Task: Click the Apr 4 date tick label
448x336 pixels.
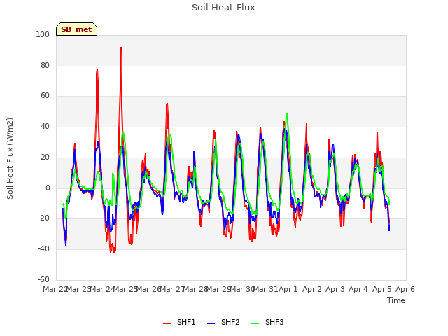Action: pyautogui.click(x=358, y=289)
